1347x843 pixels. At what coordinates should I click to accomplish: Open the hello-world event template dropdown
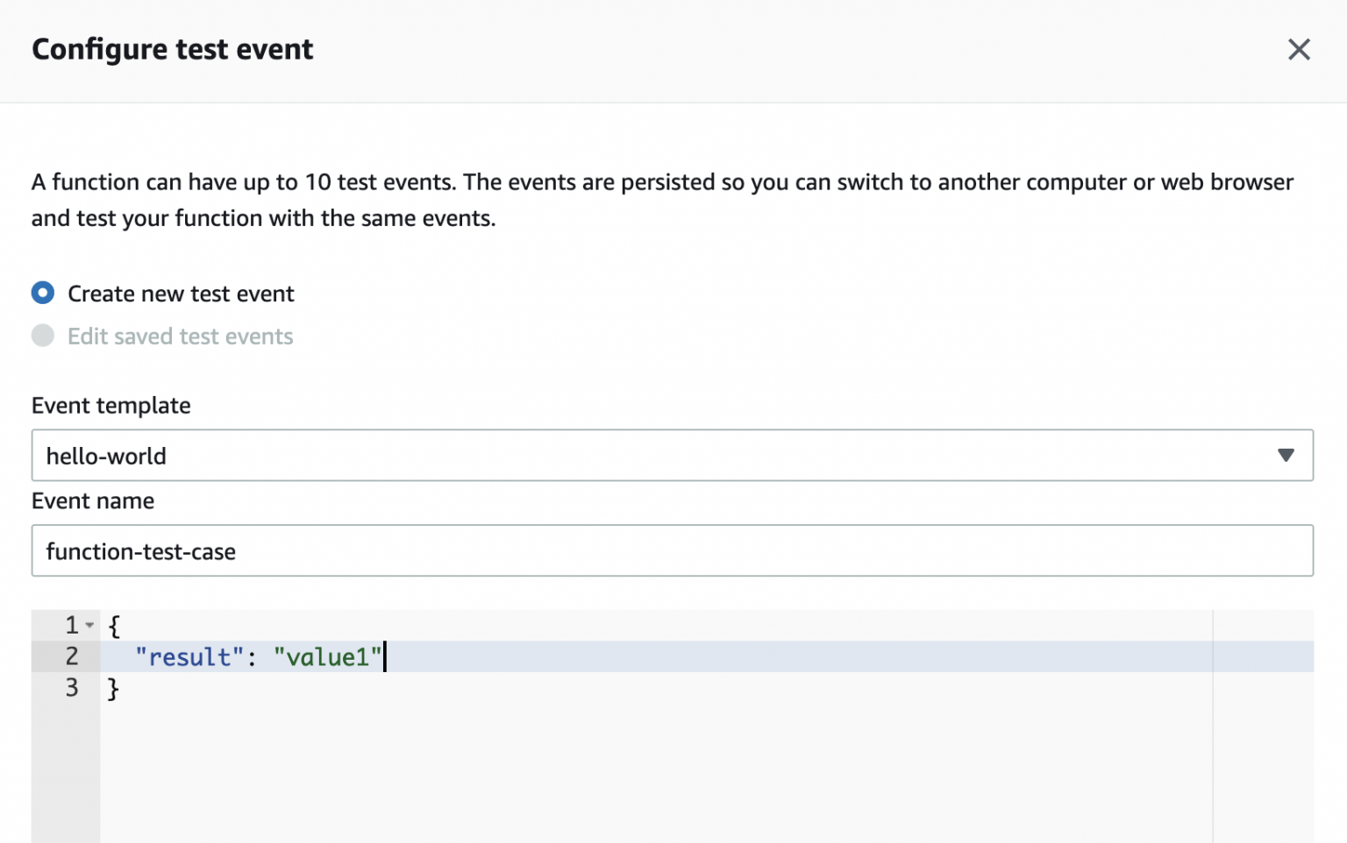coord(672,455)
